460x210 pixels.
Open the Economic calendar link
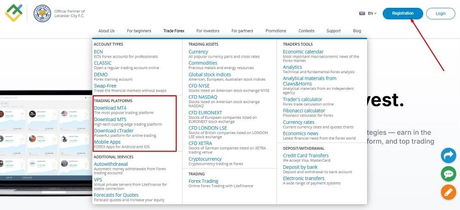click(303, 52)
